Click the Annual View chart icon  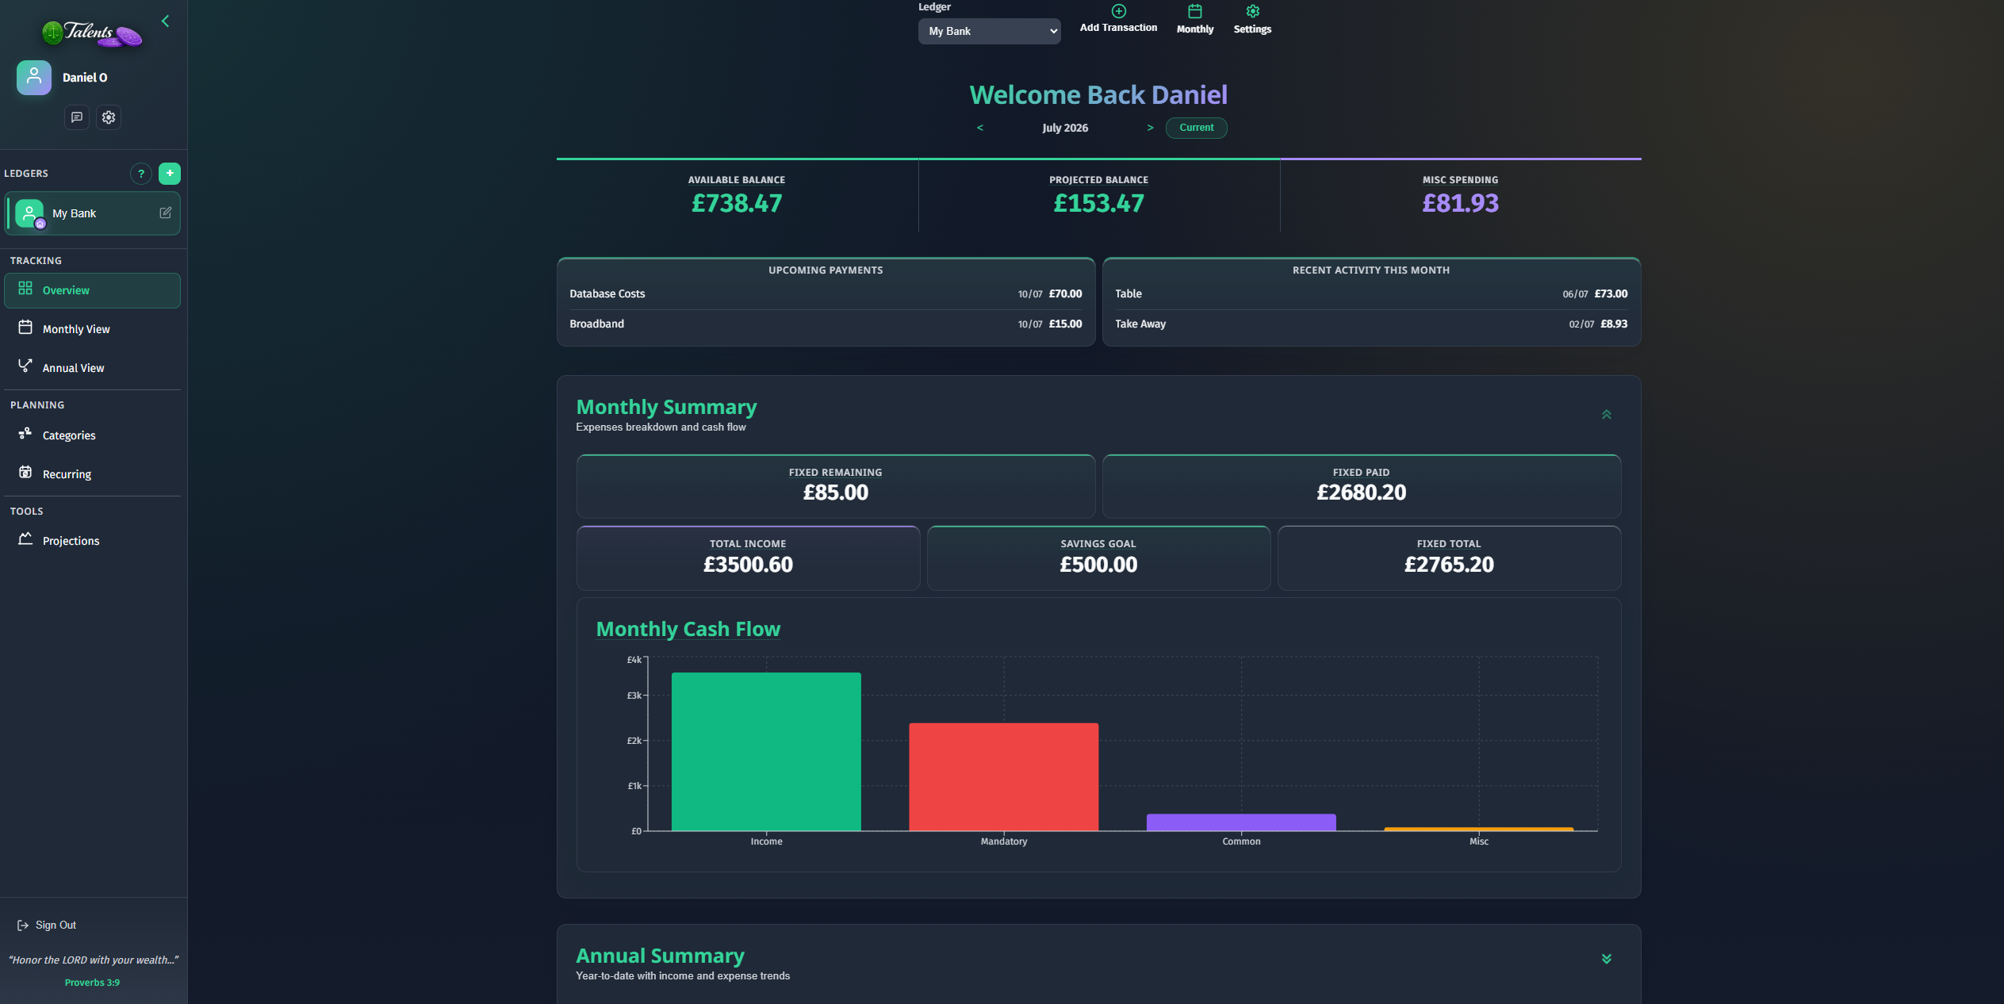pos(25,366)
